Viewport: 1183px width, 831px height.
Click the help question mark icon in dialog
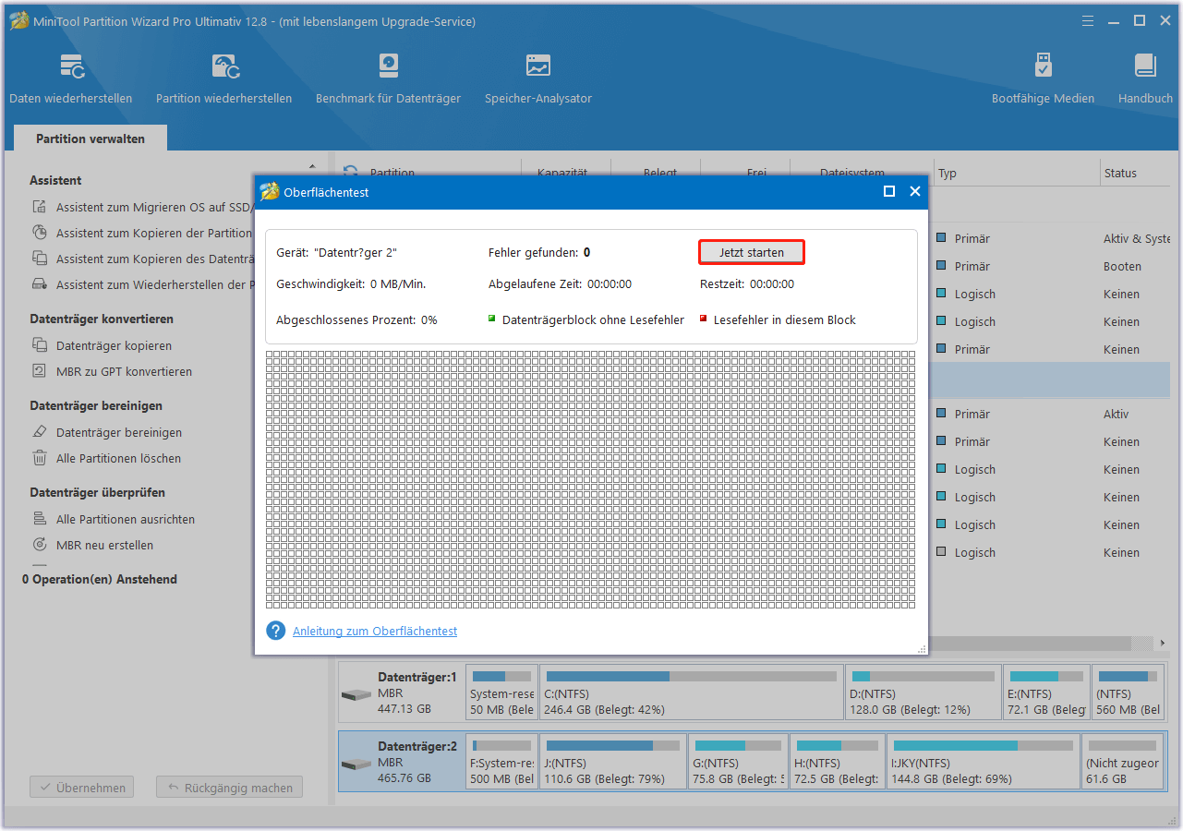pos(275,631)
